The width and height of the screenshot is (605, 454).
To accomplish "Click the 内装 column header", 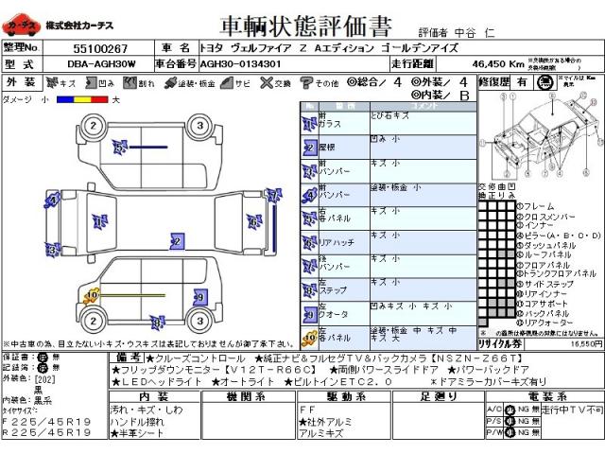I will coord(152,396).
